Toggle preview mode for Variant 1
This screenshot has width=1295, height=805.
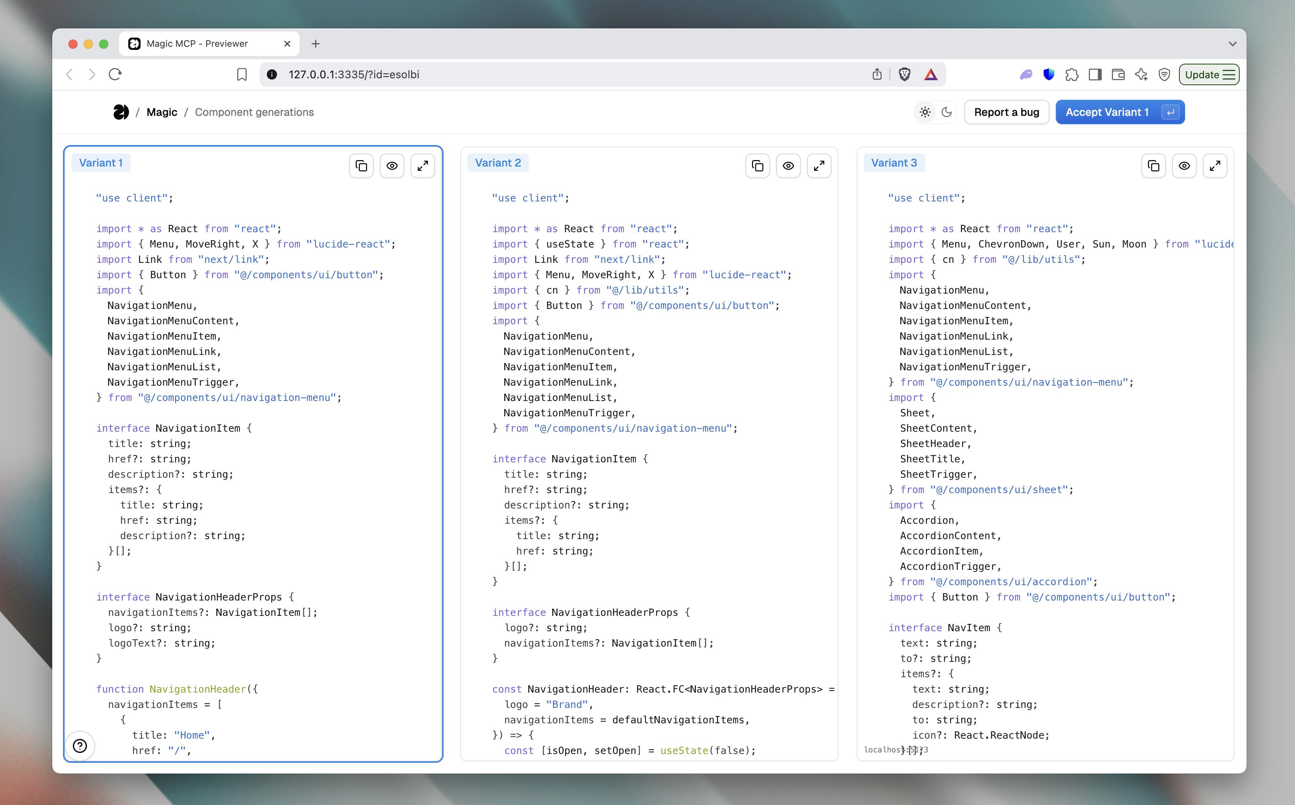pyautogui.click(x=392, y=166)
